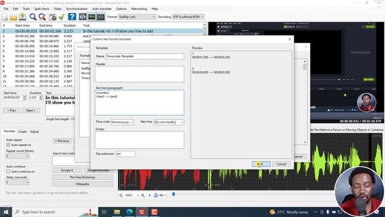385x217 pixels.
Task: Click the green checkmark spell check icon
Action: (61, 17)
